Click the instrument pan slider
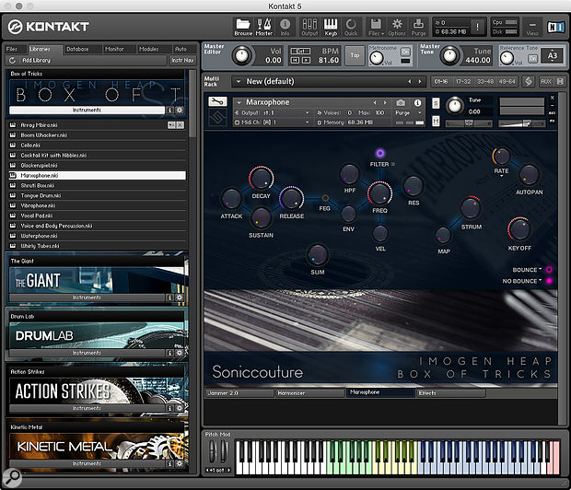The image size is (571, 490). 469,123
